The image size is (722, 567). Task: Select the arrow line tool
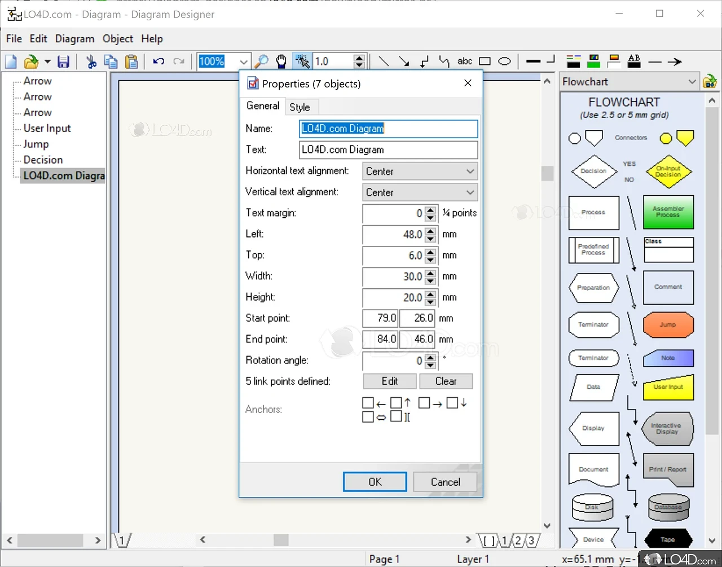click(404, 61)
